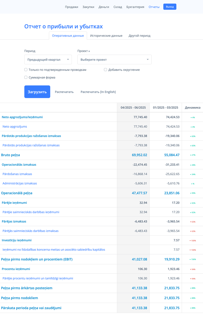Expand the 'Выберите проект' dropdown
This screenshot has width=203, height=336.
(x=114, y=60)
